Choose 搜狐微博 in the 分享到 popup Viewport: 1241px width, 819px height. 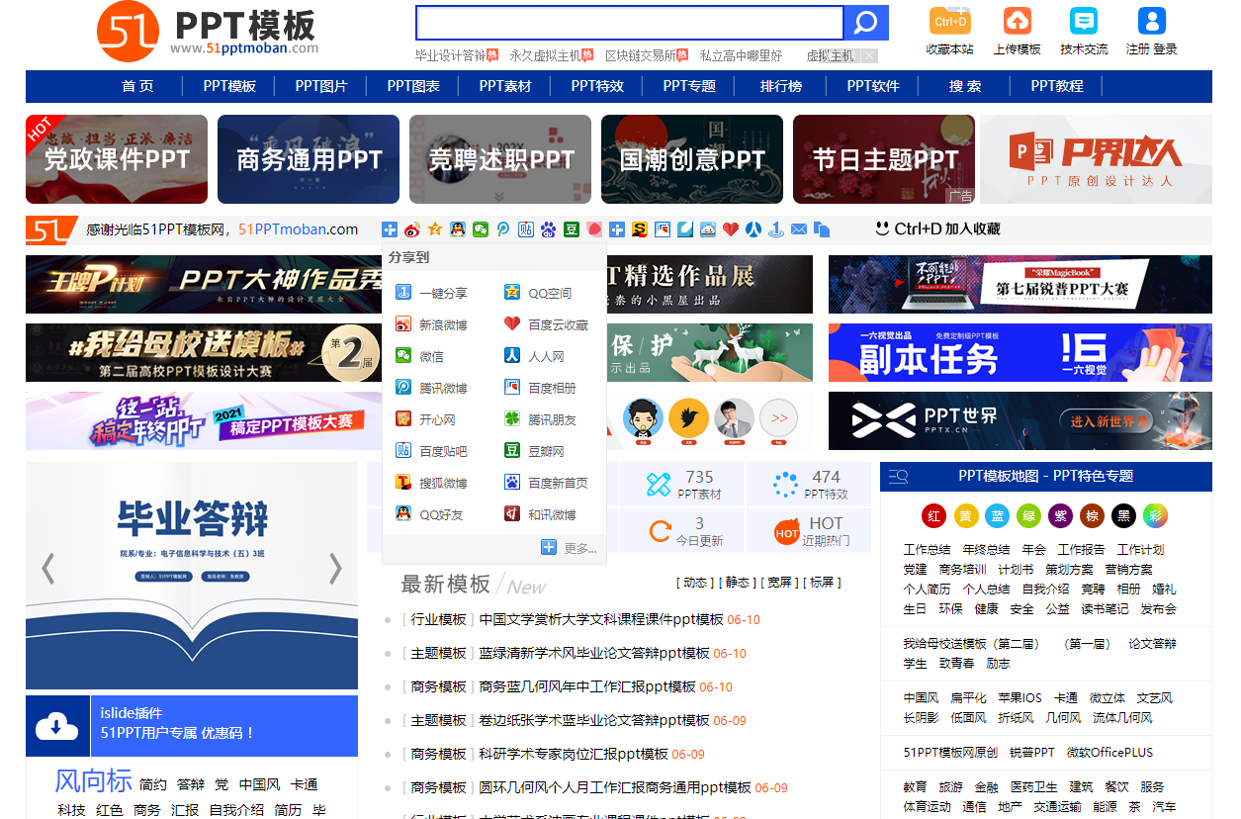[x=432, y=483]
